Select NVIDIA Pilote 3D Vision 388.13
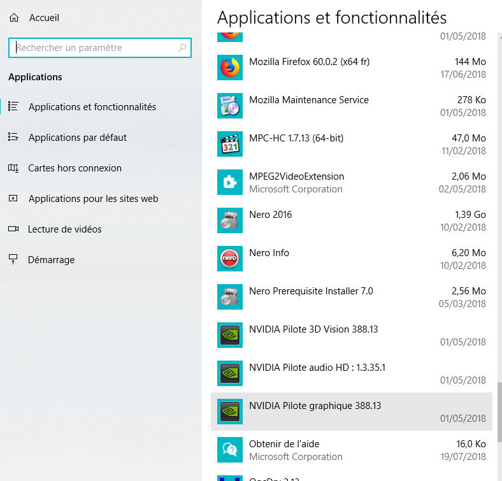The image size is (502, 481). pos(352,335)
